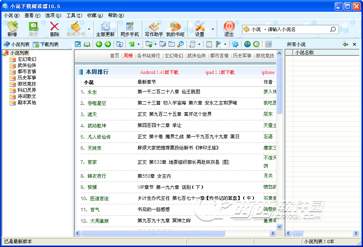This screenshot has height=247, width=363.
Task: Expand the dropdown arrow beside 设置
Action: pyautogui.click(x=213, y=29)
